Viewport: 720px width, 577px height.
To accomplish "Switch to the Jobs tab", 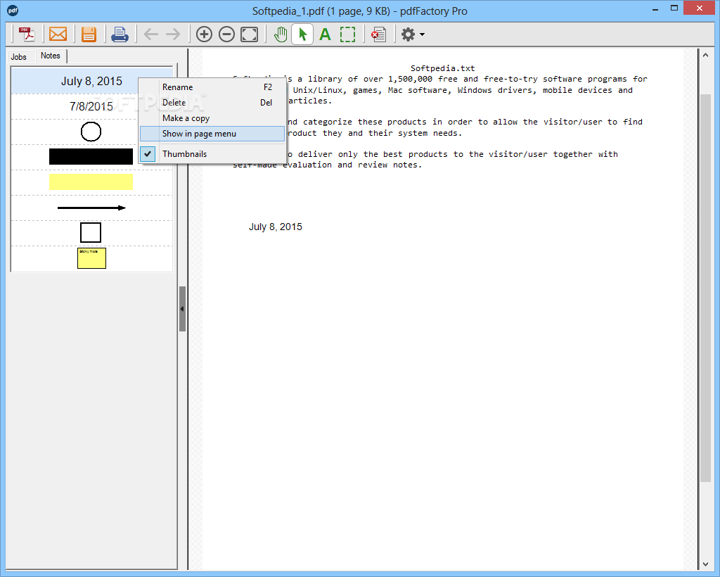I will coord(19,57).
